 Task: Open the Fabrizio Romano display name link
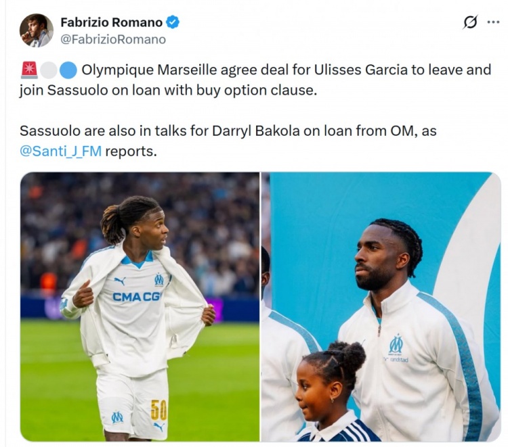[x=112, y=22]
